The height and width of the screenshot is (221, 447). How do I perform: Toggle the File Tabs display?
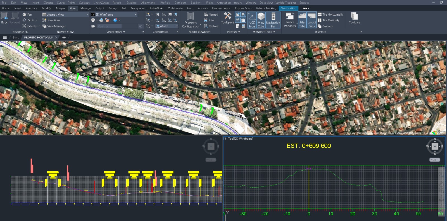coord(302,20)
